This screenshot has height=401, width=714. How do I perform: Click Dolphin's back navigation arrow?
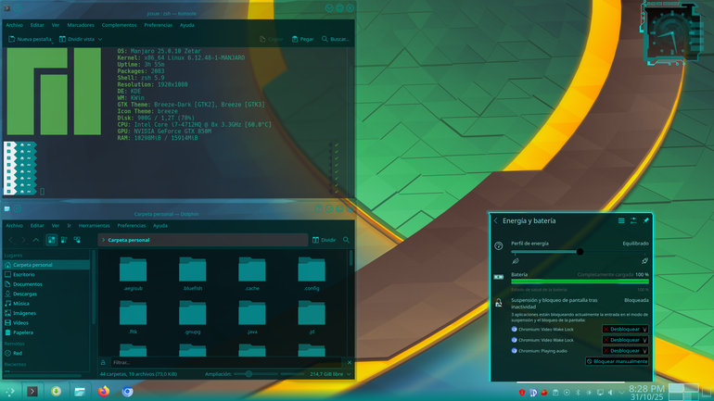click(11, 240)
